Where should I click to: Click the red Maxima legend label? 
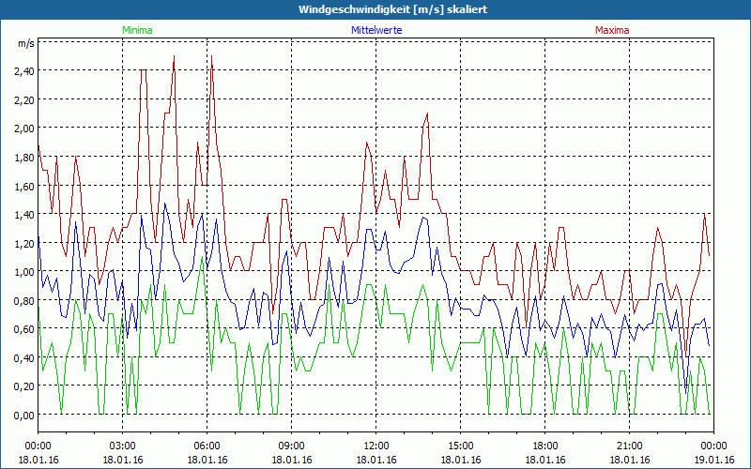click(612, 30)
